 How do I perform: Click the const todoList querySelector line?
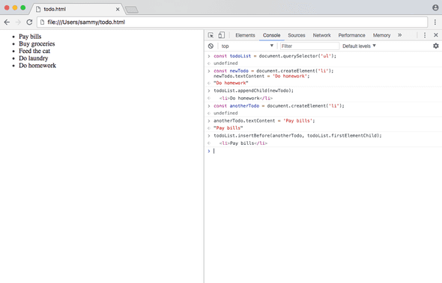(275, 56)
